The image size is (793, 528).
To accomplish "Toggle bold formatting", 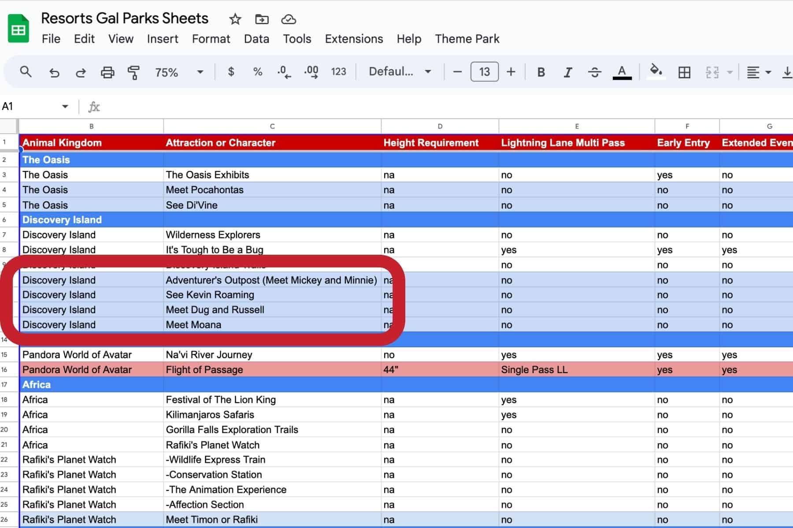I will click(x=541, y=72).
